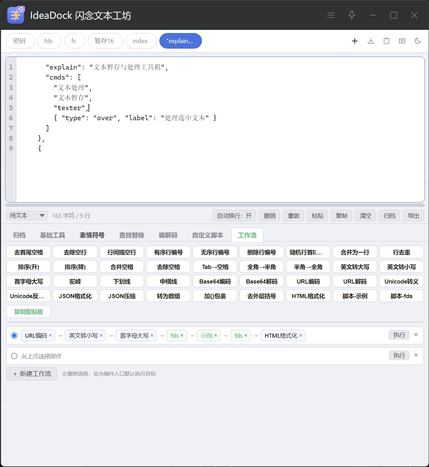Screen dimensions: 429x467
Task: Toggle 自动换行 auto wrap setting
Action: point(234,216)
